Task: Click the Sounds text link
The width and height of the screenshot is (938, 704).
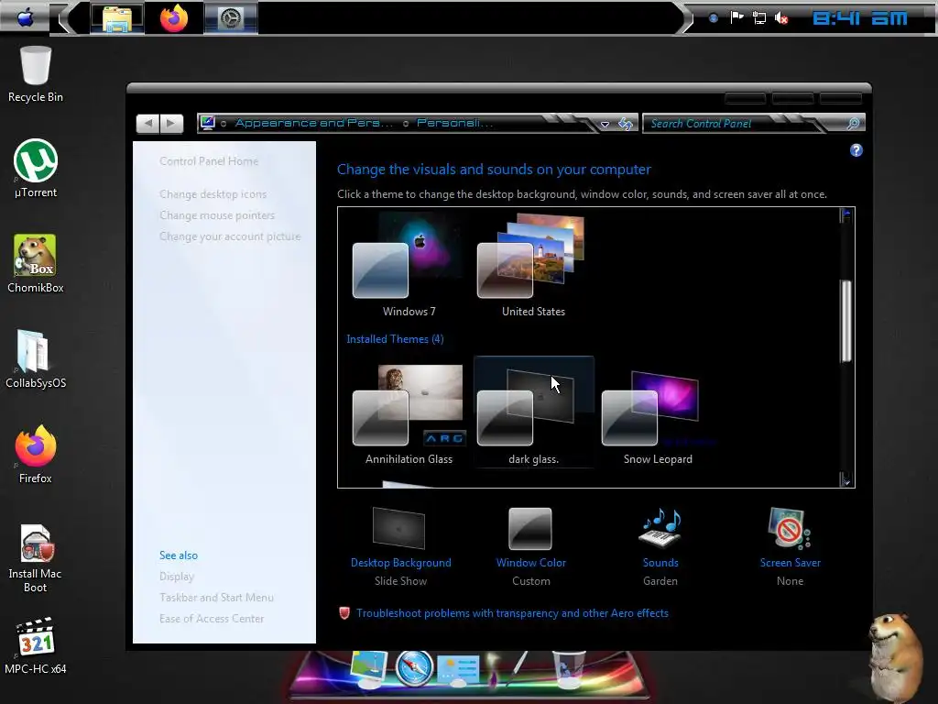Action: 660,563
